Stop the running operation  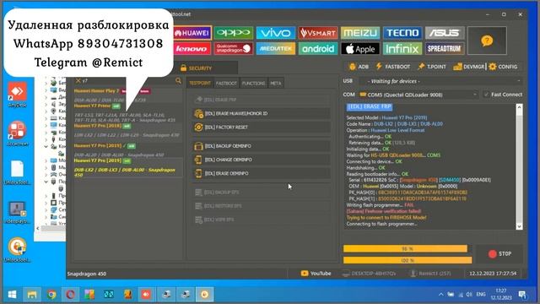[499, 253]
